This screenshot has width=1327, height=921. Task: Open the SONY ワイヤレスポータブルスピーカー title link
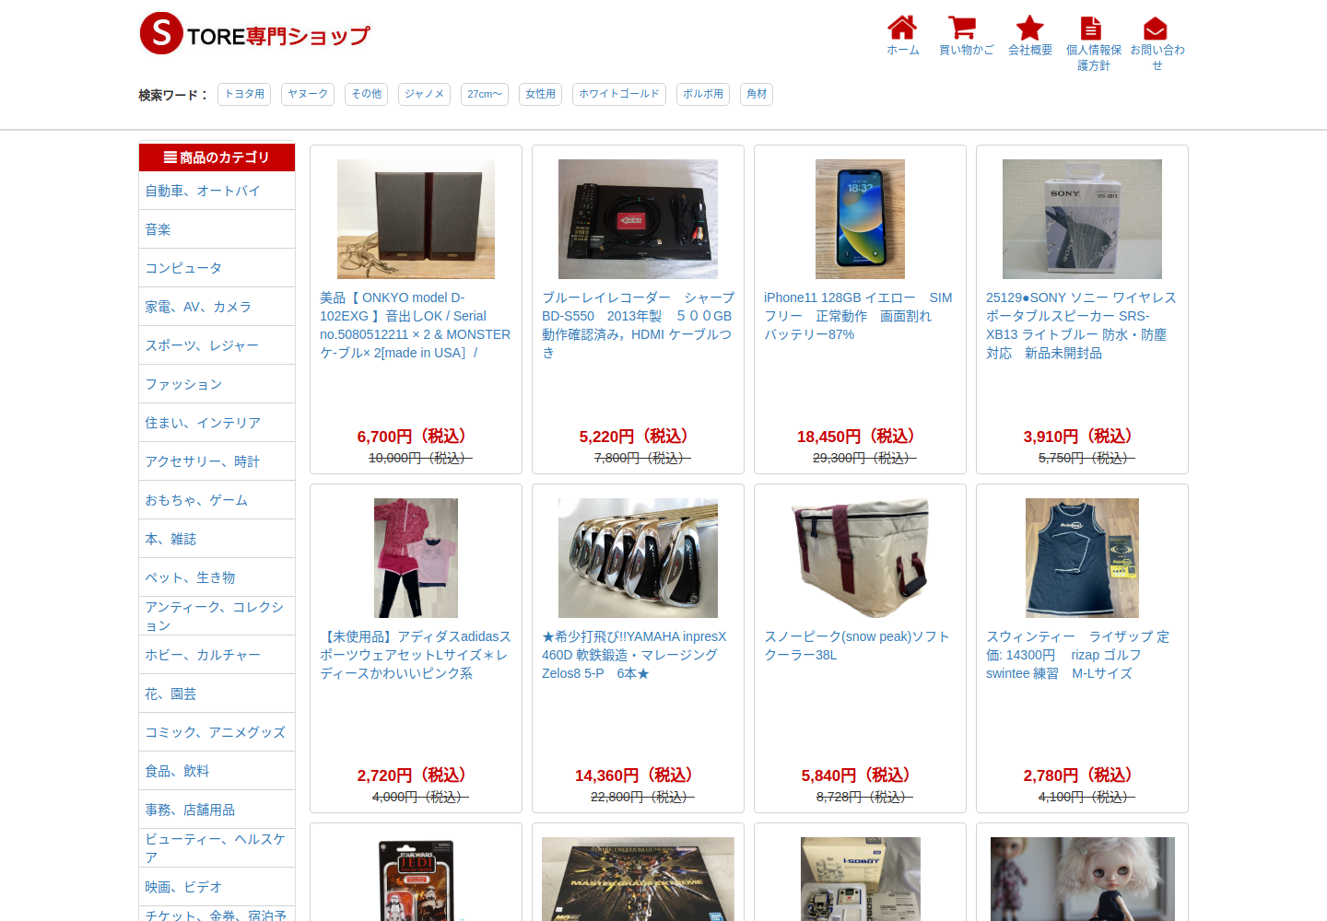(x=1082, y=325)
